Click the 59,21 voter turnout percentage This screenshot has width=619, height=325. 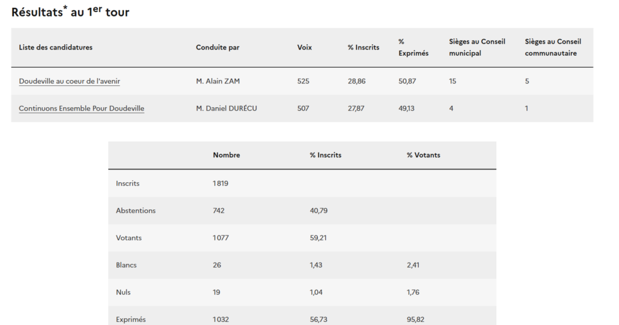pyautogui.click(x=319, y=238)
